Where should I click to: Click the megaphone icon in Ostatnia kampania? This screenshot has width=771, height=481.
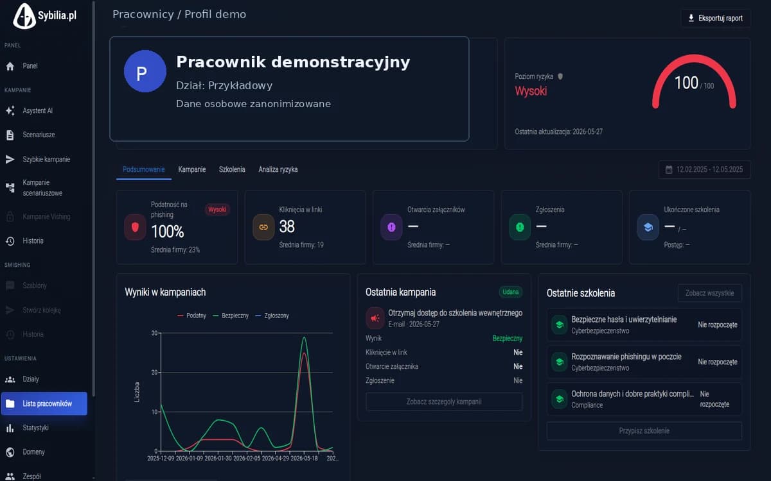375,318
